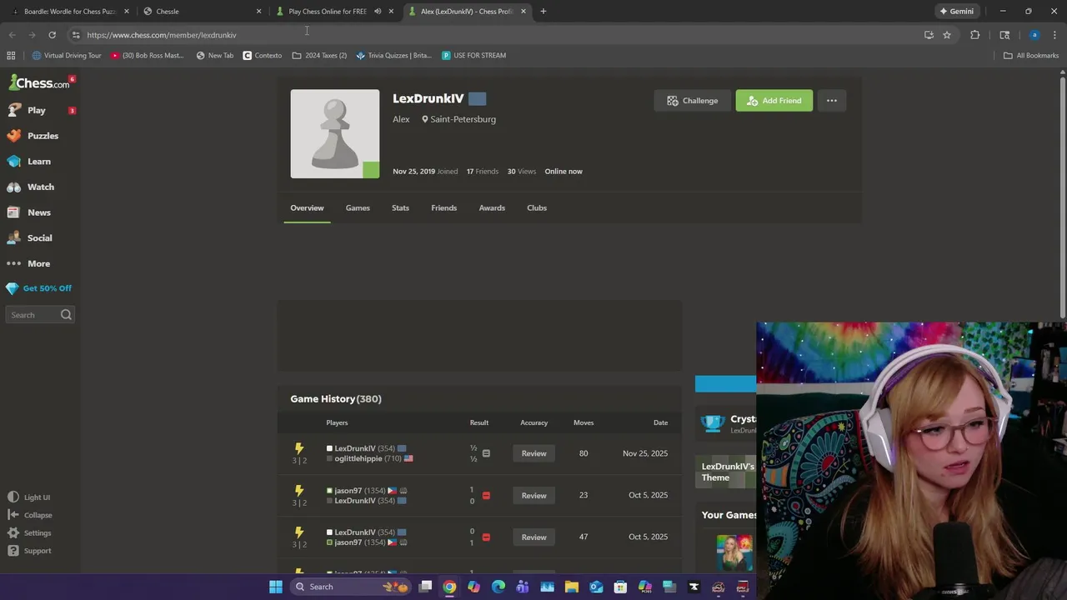Open the browser apps grid icon
This screenshot has width=1067, height=600.
[x=11, y=56]
